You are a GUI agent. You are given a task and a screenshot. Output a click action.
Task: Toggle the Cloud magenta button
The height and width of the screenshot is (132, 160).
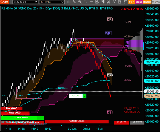click(139, 2)
